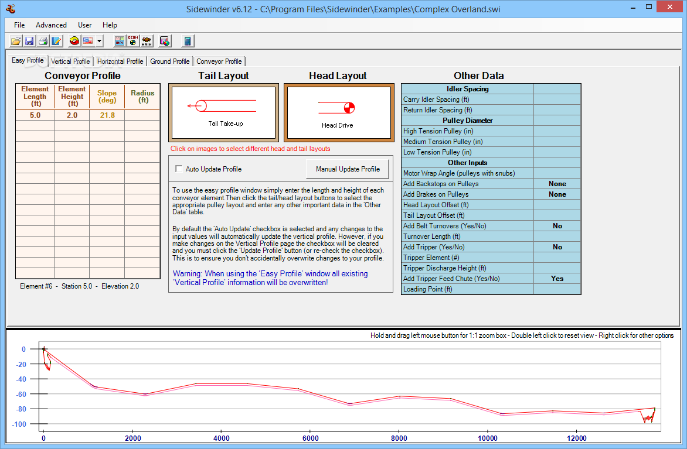The image size is (687, 449).
Task: Open the GEOM geometry toolbar icon
Action: [x=132, y=41]
